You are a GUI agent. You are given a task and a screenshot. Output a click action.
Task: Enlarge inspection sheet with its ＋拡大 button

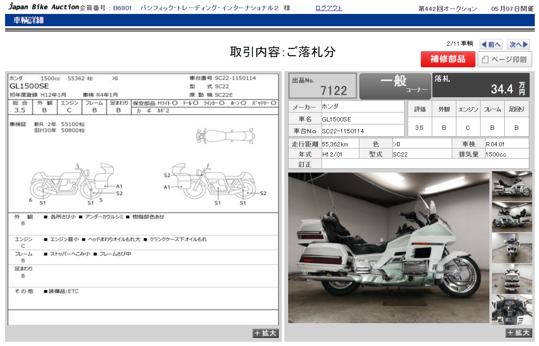266,333
